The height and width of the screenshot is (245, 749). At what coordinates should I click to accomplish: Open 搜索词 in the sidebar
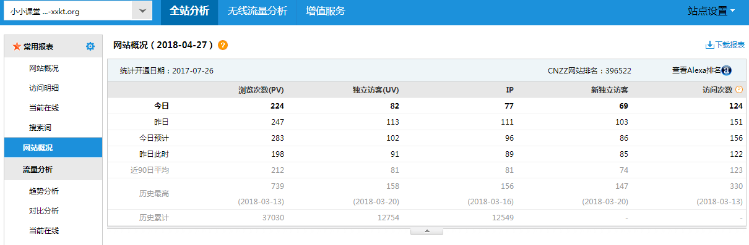[40, 127]
